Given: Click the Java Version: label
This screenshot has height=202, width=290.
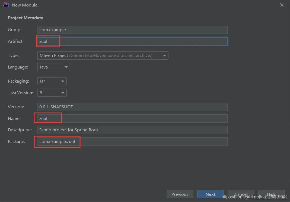Looking at the screenshot, I should (21, 93).
